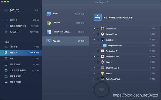Select the Photos app icon
This screenshot has height=100, width=161.
102,62
